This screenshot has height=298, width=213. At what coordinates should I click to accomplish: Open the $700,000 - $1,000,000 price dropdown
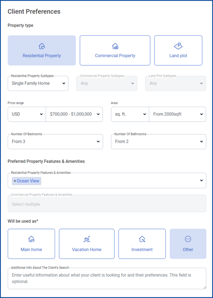click(x=74, y=114)
